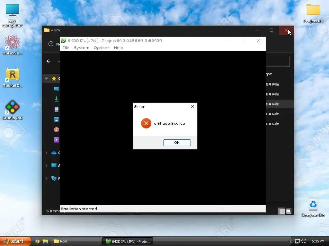Expand the OneDrive cloud tree node
329x246 pixels.
pyautogui.click(x=46, y=153)
